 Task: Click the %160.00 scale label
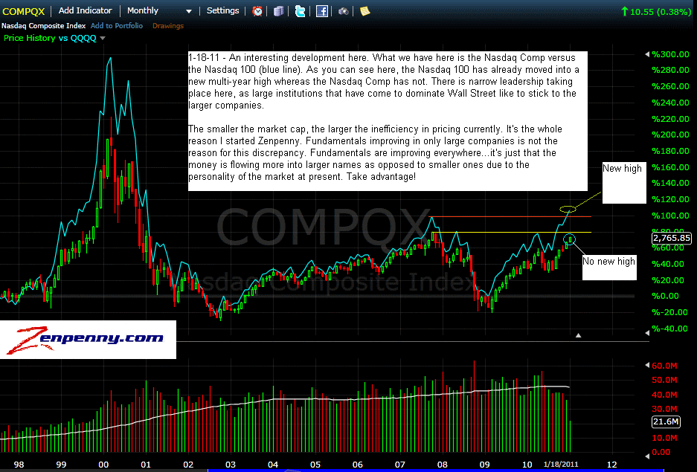[670, 167]
